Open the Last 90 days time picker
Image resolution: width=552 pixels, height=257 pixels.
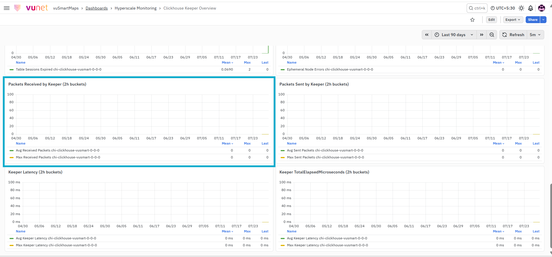454,35
